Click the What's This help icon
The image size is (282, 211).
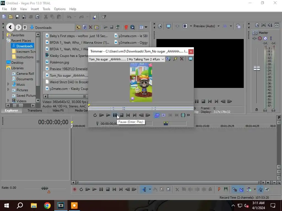point(104,17)
